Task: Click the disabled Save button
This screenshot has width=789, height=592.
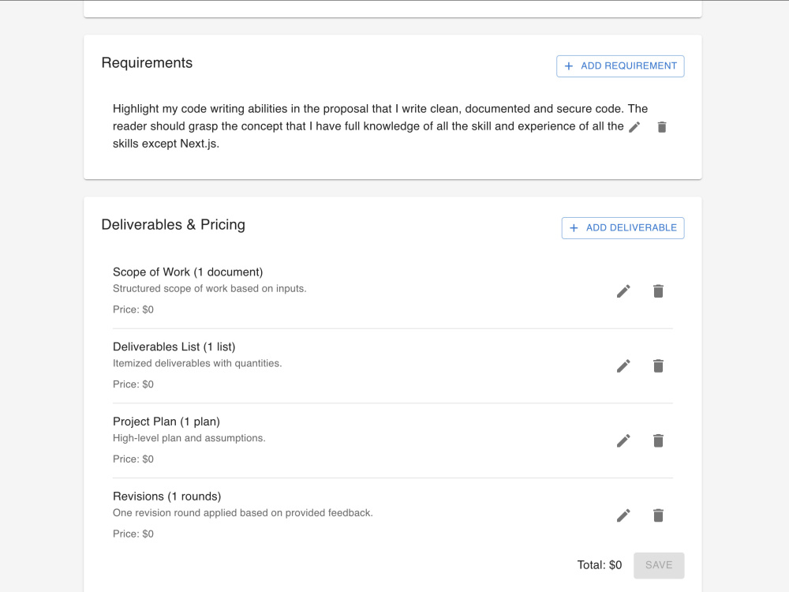Action: click(659, 565)
